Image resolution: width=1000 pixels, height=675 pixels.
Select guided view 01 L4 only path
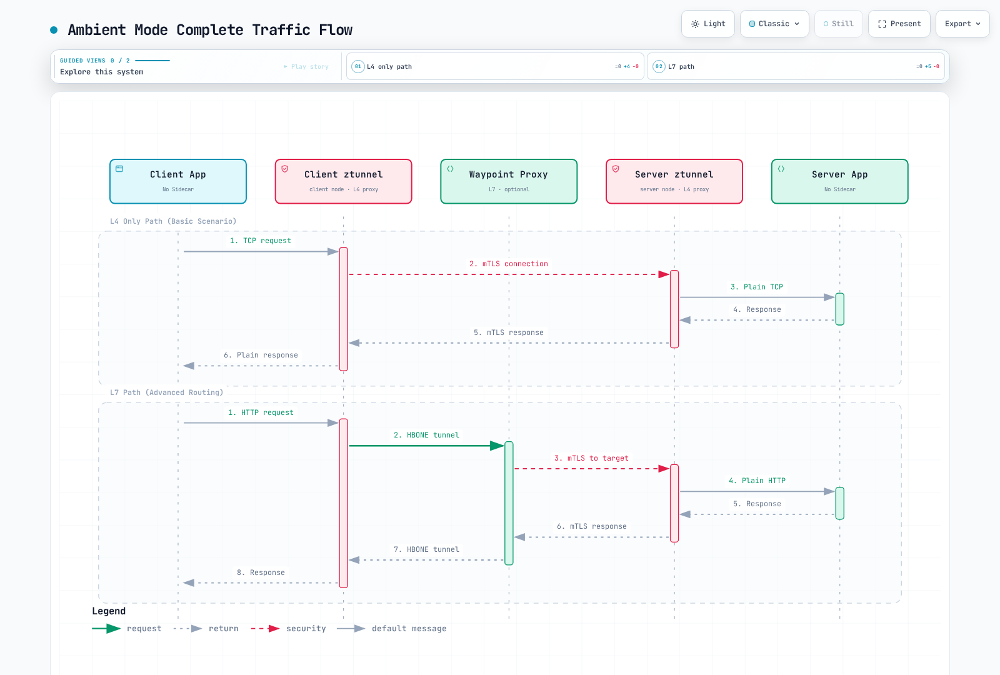(x=495, y=66)
